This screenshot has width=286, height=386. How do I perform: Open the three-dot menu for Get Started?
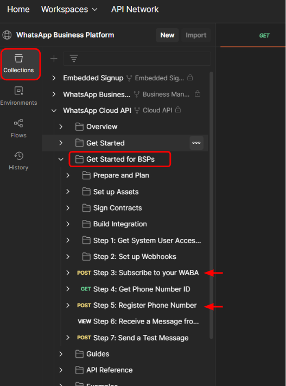click(x=196, y=143)
